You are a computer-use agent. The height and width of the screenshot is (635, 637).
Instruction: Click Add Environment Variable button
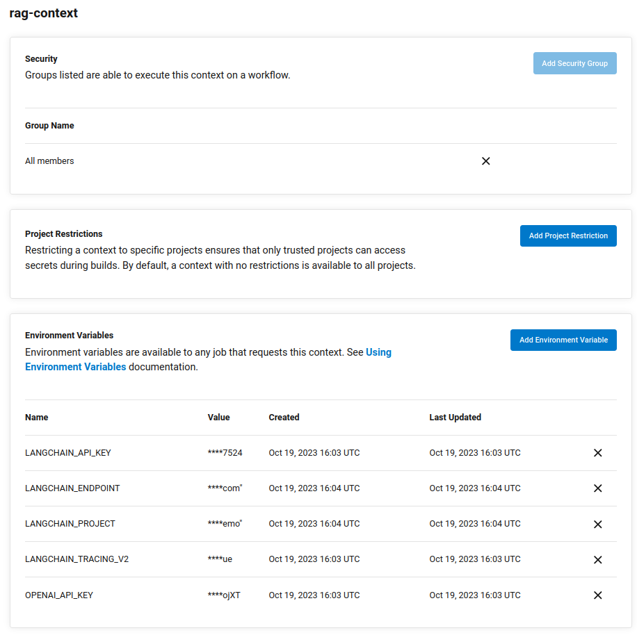coord(563,340)
